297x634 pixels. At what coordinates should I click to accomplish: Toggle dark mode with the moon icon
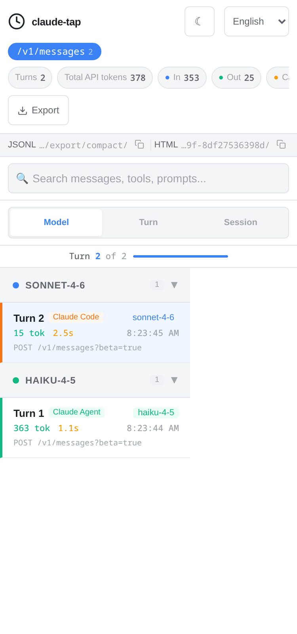click(200, 21)
